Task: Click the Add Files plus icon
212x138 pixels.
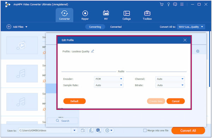Action: click(9, 27)
